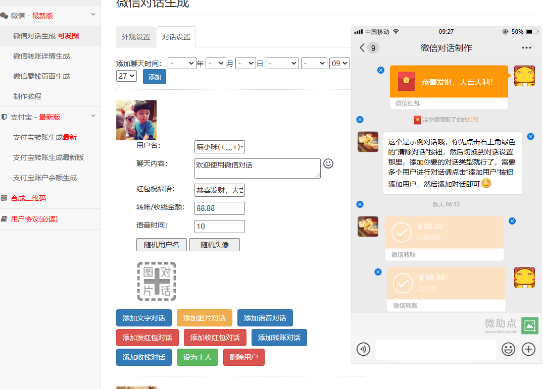Viewport: 543px width, 389px height.
Task: Tap the voice input icon in phone preview
Action: (x=363, y=349)
